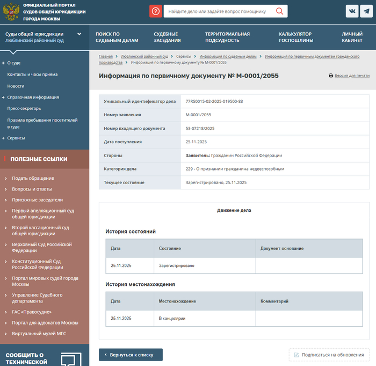The height and width of the screenshot is (366, 376).
Task: Click 'Главная' breadcrumb link
Action: [105, 57]
